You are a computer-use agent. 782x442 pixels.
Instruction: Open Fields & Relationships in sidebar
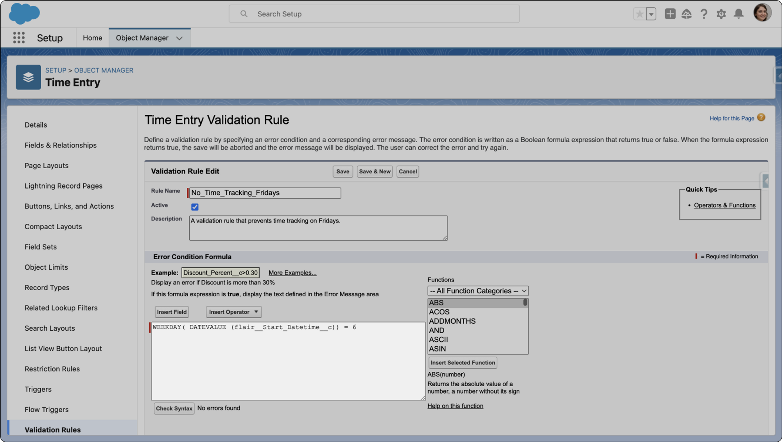pos(61,145)
